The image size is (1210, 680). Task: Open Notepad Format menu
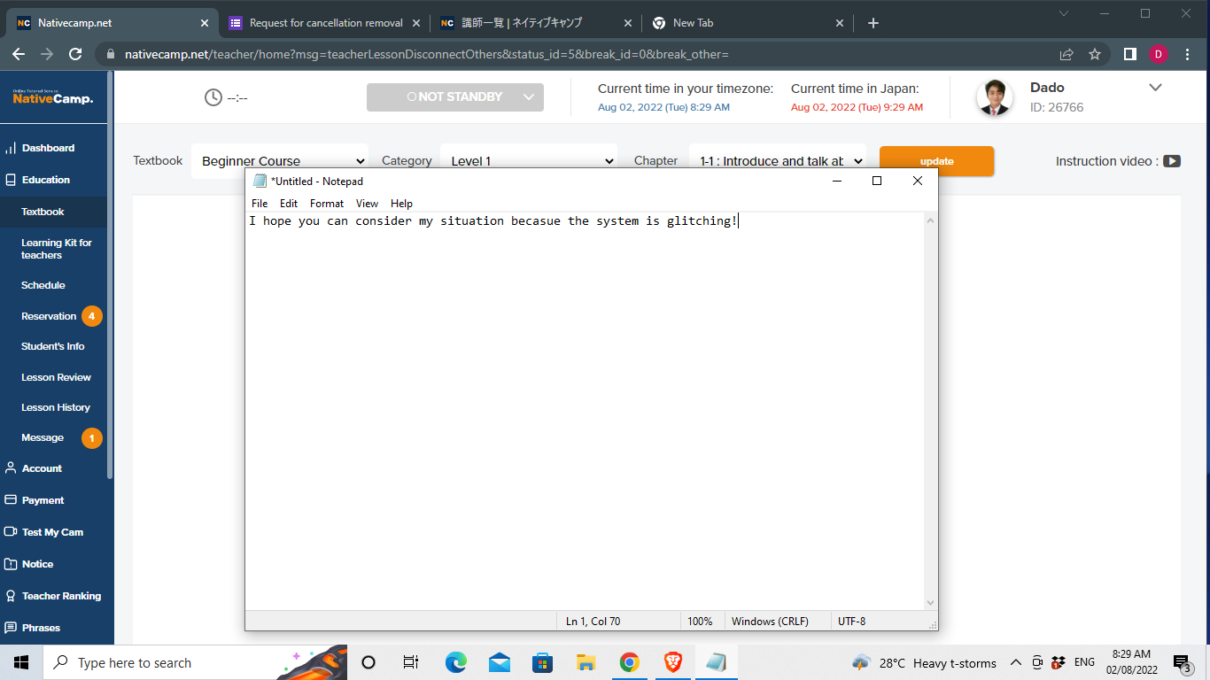pos(327,203)
